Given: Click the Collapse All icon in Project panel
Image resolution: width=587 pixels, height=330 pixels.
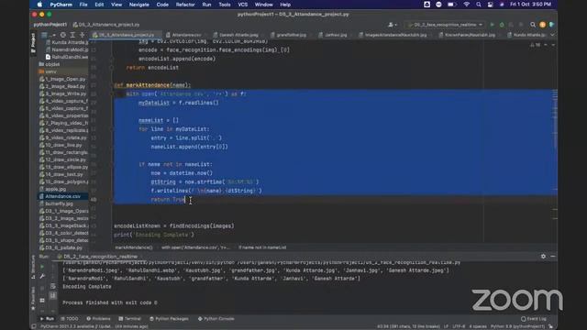Looking at the screenshot, I should coord(82,35).
